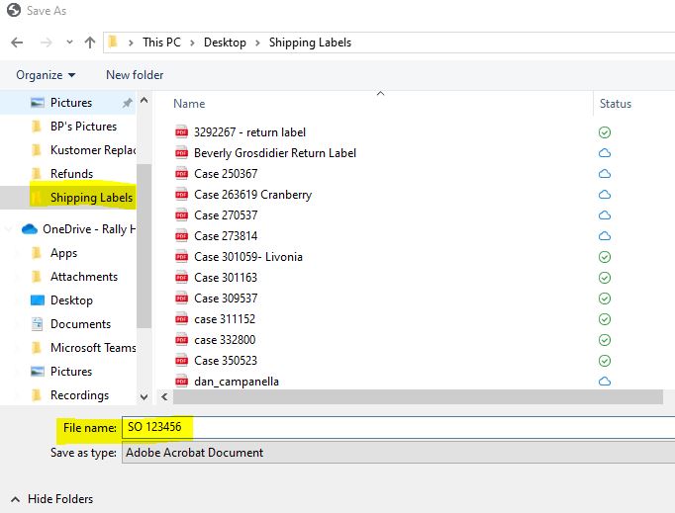675x513 pixels.
Task: Expand the chevron before This PC
Action: point(131,43)
